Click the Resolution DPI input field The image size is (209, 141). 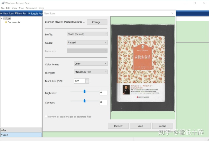[80, 81]
